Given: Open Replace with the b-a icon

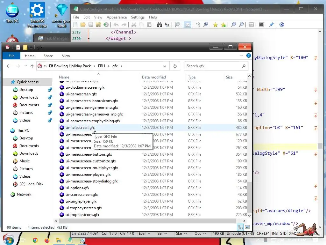Looking at the screenshot, I should [167, 25].
